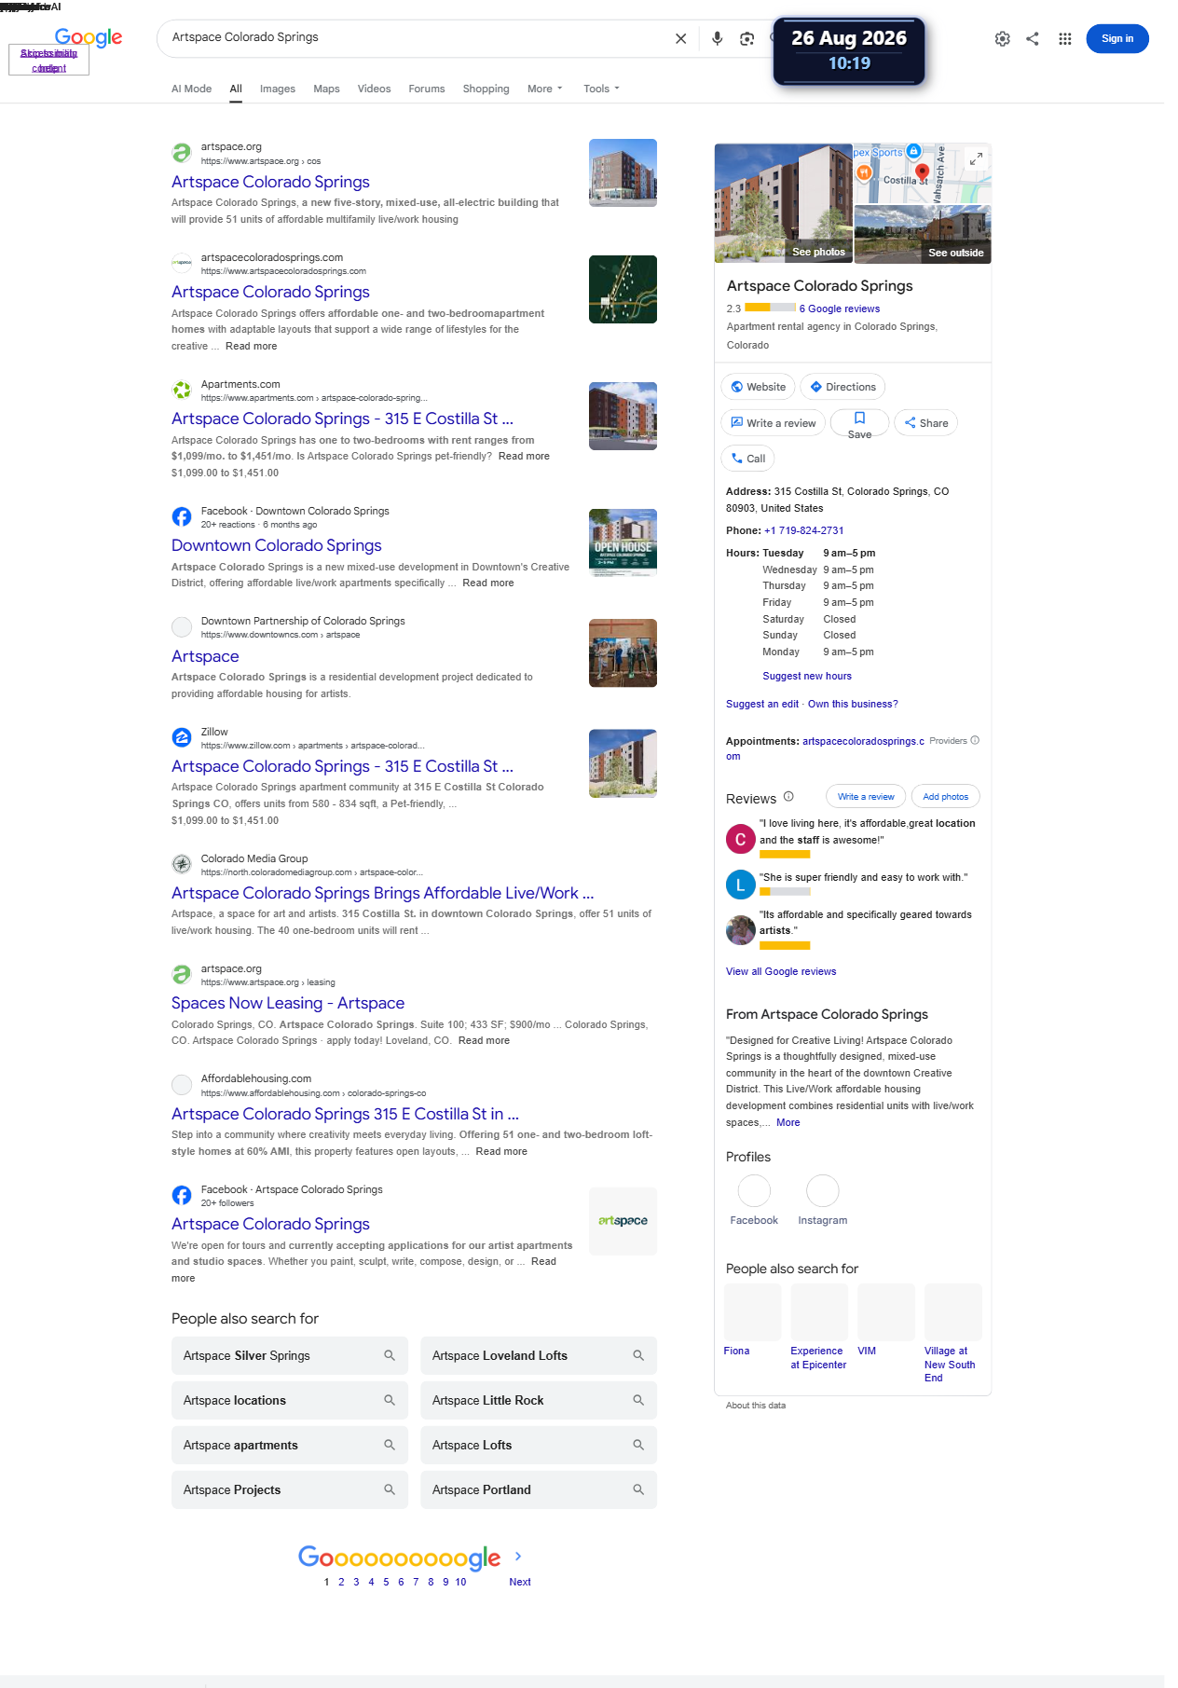Open the Facebook profile icon
Viewport: 1178px width, 1688px height.
[x=754, y=1190]
